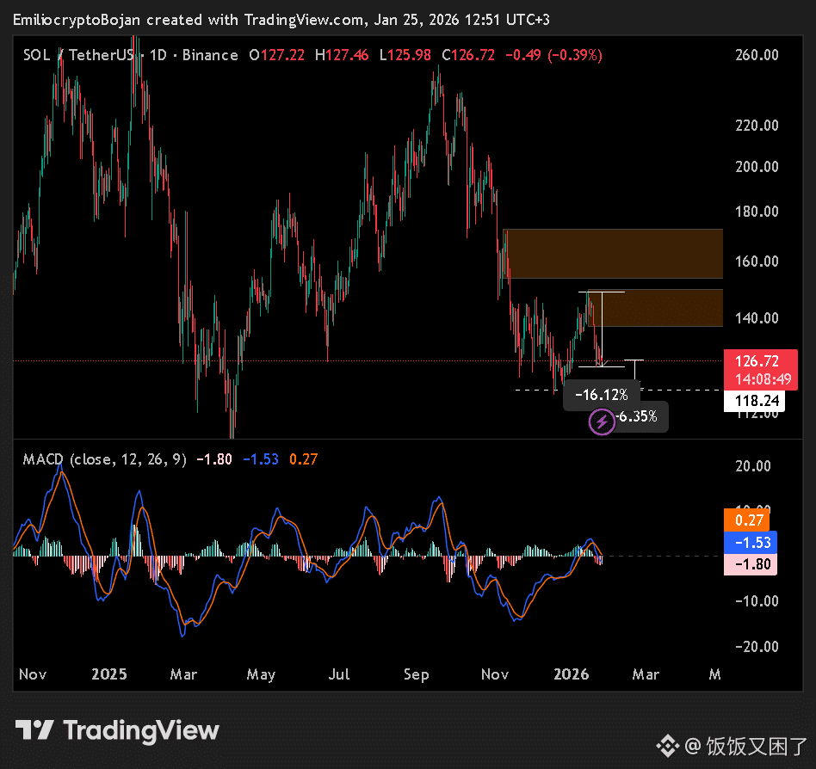Click the Sep label on time axis
The width and height of the screenshot is (816, 769).
[417, 674]
